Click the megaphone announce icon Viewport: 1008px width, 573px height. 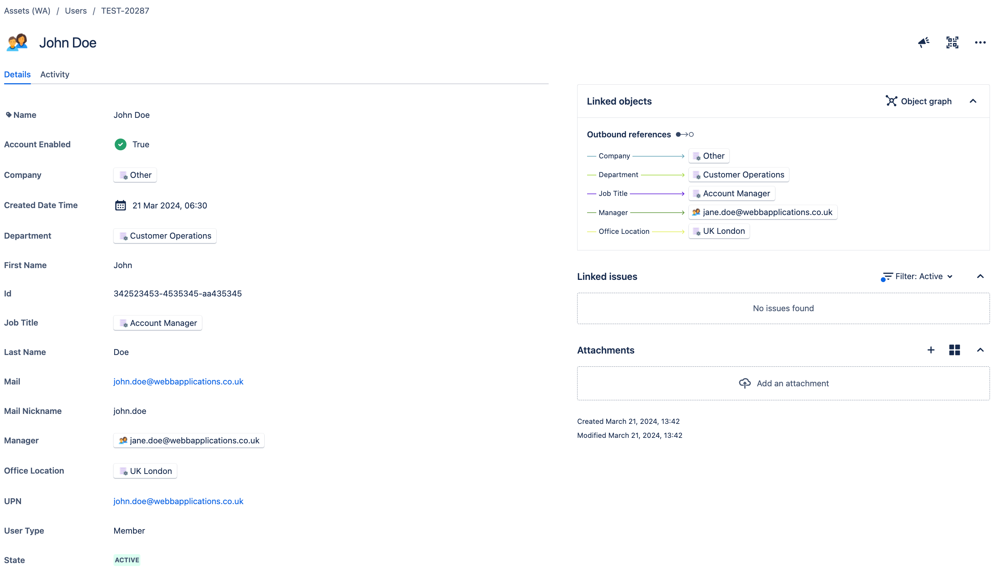pyautogui.click(x=923, y=42)
